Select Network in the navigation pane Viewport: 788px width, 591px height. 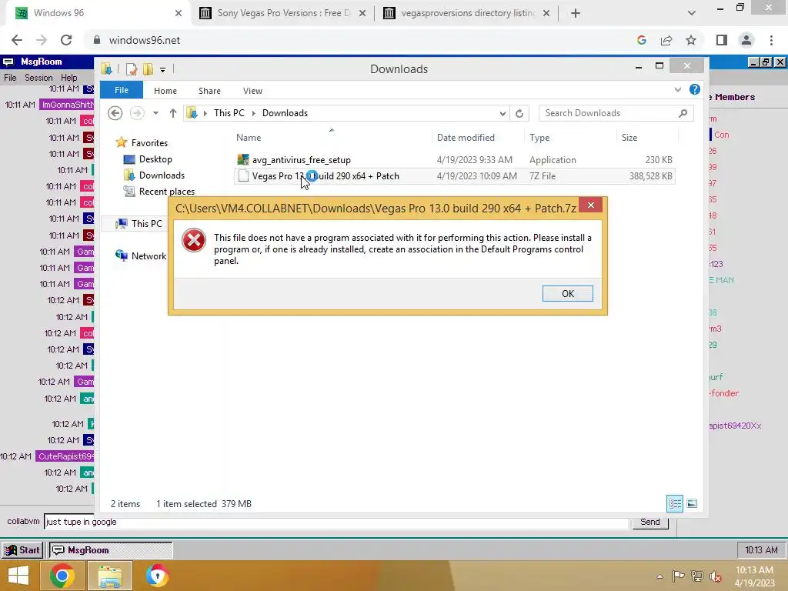[x=149, y=255]
